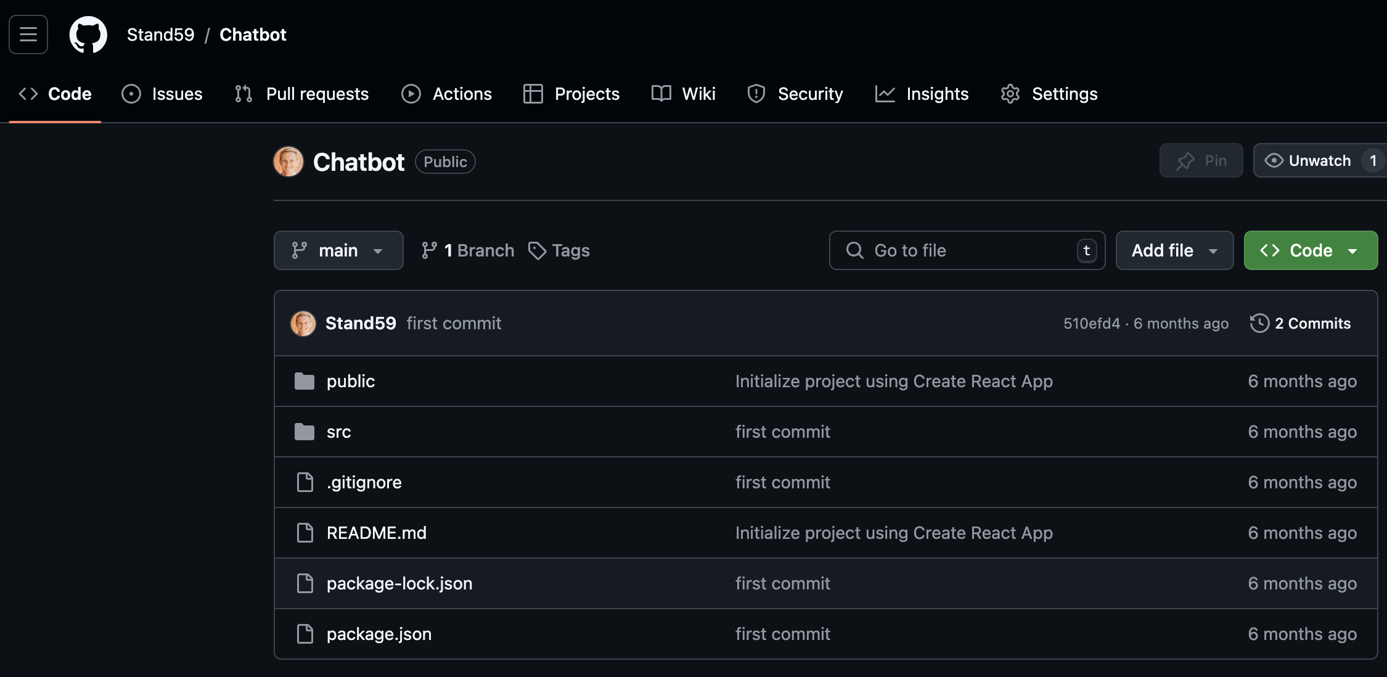1387x677 pixels.
Task: Pin the Chatbot repository
Action: [x=1201, y=161]
